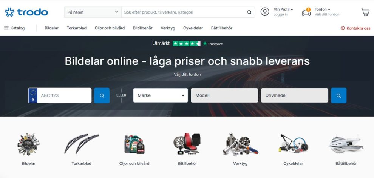
Task: Click the magnifier icon in top search bar
Action: [x=249, y=12]
